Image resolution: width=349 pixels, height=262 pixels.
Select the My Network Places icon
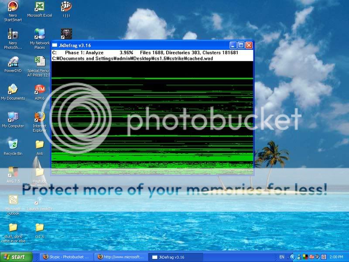(x=40, y=39)
